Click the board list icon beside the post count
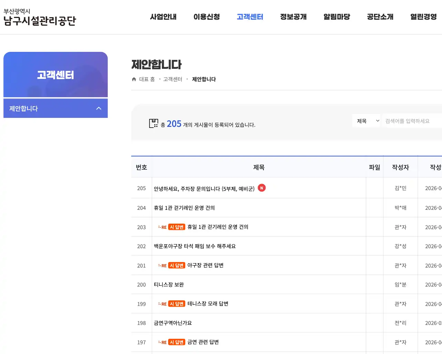Viewport: 442px width, 354px height. [x=154, y=123]
